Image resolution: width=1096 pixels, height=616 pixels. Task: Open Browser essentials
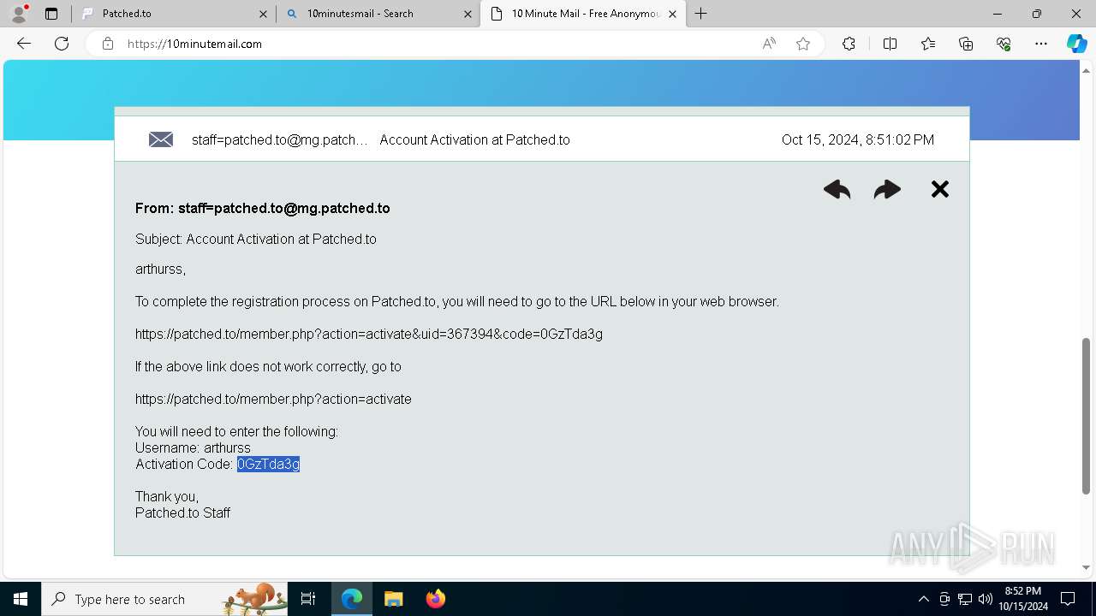1004,44
